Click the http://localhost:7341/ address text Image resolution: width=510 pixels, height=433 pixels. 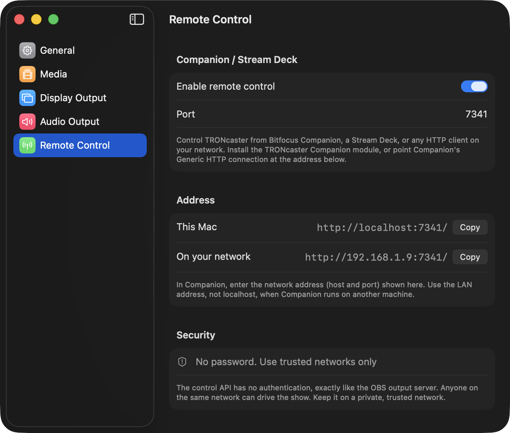click(382, 227)
